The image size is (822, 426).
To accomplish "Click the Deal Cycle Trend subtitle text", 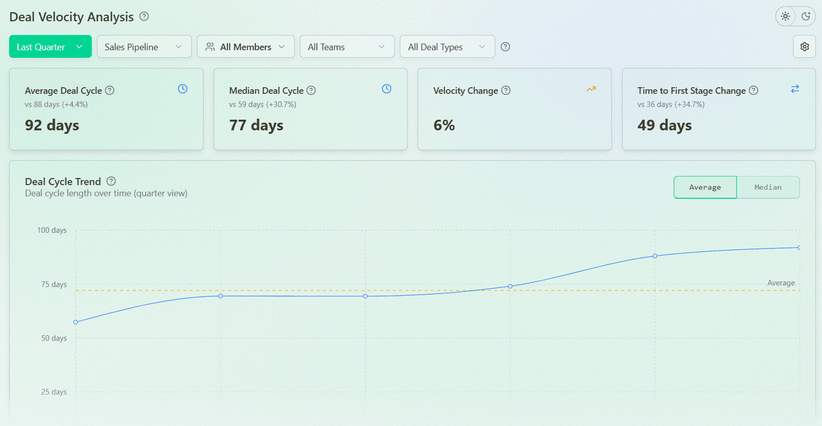I will (x=106, y=193).
